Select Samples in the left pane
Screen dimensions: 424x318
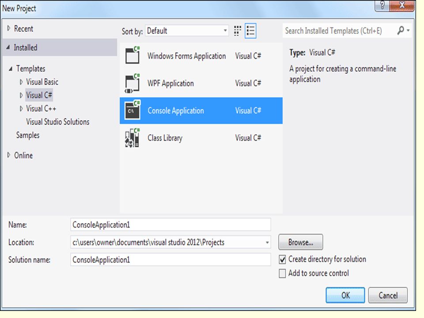pos(27,135)
